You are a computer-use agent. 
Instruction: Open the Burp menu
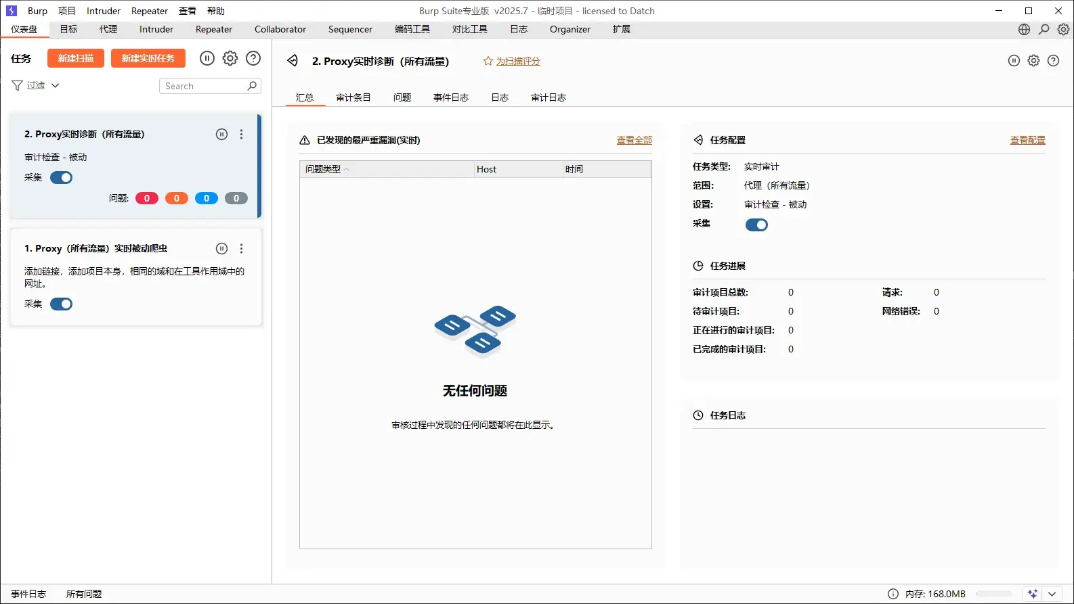tap(37, 11)
